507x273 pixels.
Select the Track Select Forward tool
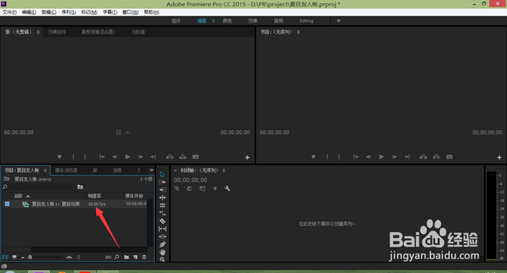(x=162, y=182)
